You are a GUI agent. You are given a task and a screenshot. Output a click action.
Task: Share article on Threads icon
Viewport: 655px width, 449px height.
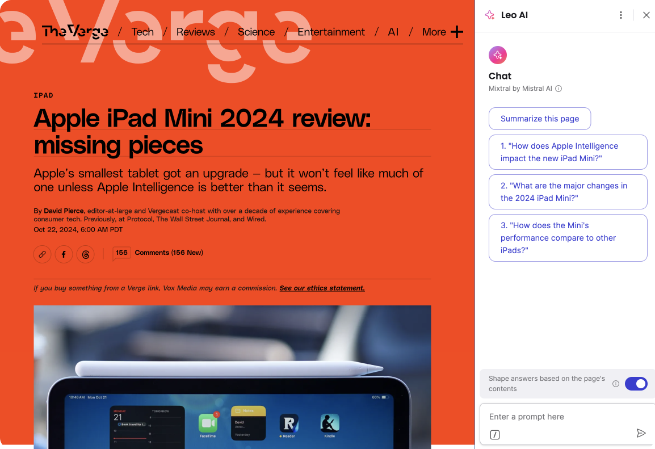click(x=86, y=254)
